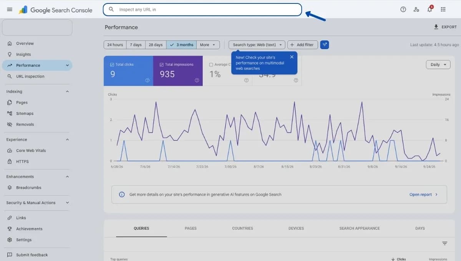
Task: Open the Help question mark icon
Action: 403,10
